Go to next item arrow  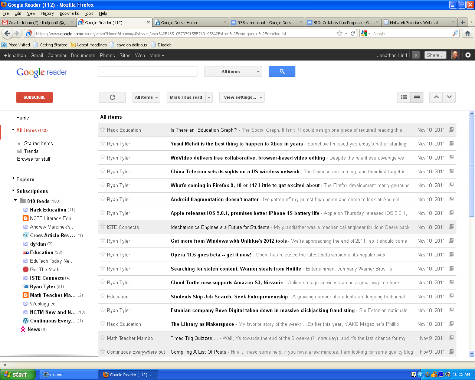(449, 97)
